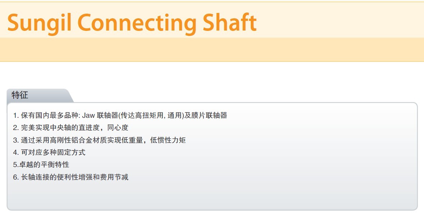Click the "1." list number marker
The width and height of the screenshot is (424, 218).
tap(16, 116)
